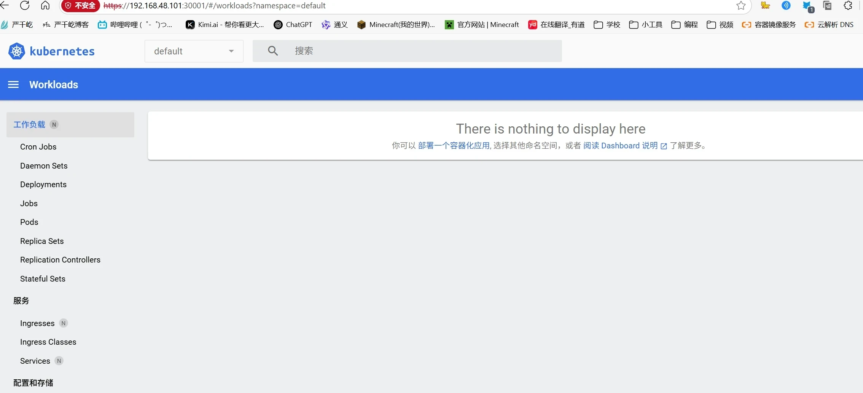Select Deployments in the sidebar
This screenshot has height=393, width=863.
tap(43, 185)
